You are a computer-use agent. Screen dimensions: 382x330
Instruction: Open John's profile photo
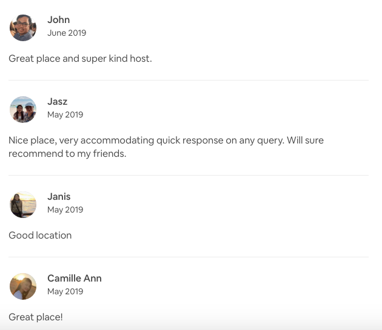pyautogui.click(x=23, y=27)
